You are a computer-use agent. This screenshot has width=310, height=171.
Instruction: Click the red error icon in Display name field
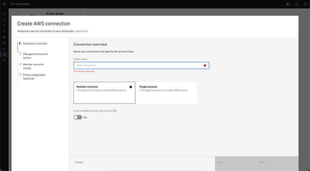205,65
